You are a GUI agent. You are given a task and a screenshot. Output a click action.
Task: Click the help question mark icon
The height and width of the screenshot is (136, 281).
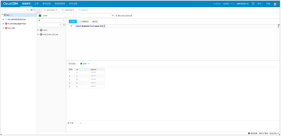[253, 4]
